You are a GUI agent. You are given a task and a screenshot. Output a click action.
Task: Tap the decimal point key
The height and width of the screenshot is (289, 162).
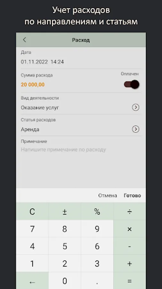pos(97,281)
